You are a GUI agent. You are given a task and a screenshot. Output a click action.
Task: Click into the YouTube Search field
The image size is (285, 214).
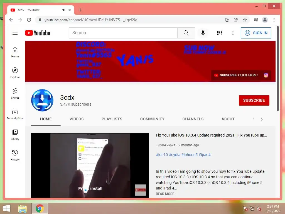click(x=123, y=33)
